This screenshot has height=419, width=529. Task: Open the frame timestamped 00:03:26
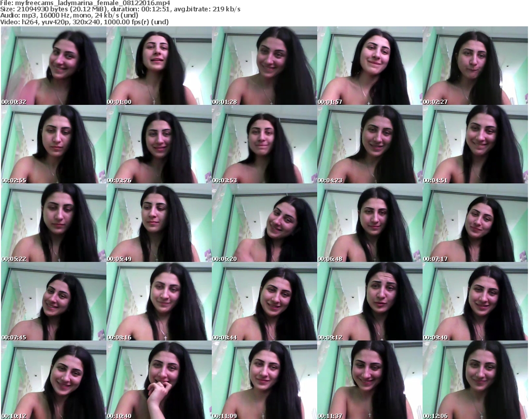159,145
